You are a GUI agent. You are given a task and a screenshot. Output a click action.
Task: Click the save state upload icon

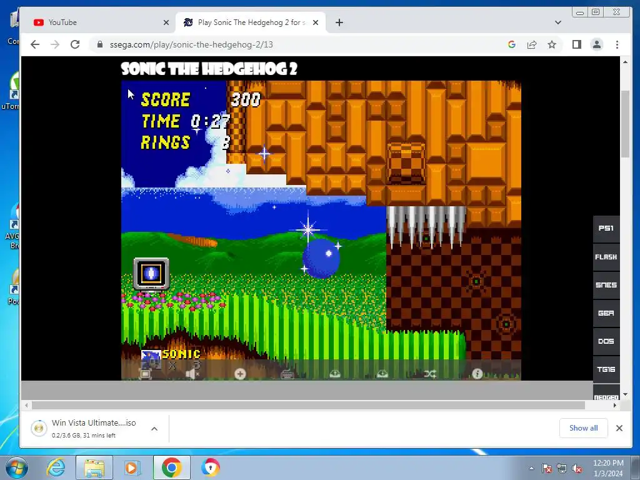(x=335, y=374)
